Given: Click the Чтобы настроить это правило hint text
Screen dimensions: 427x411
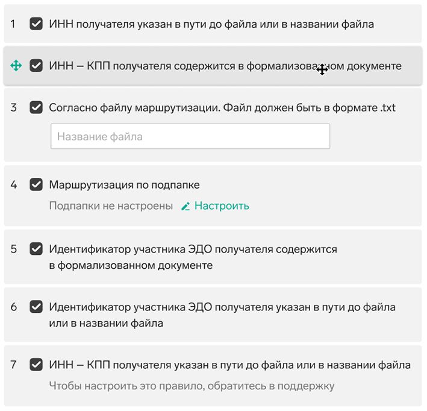Looking at the screenshot, I should 192,386.
